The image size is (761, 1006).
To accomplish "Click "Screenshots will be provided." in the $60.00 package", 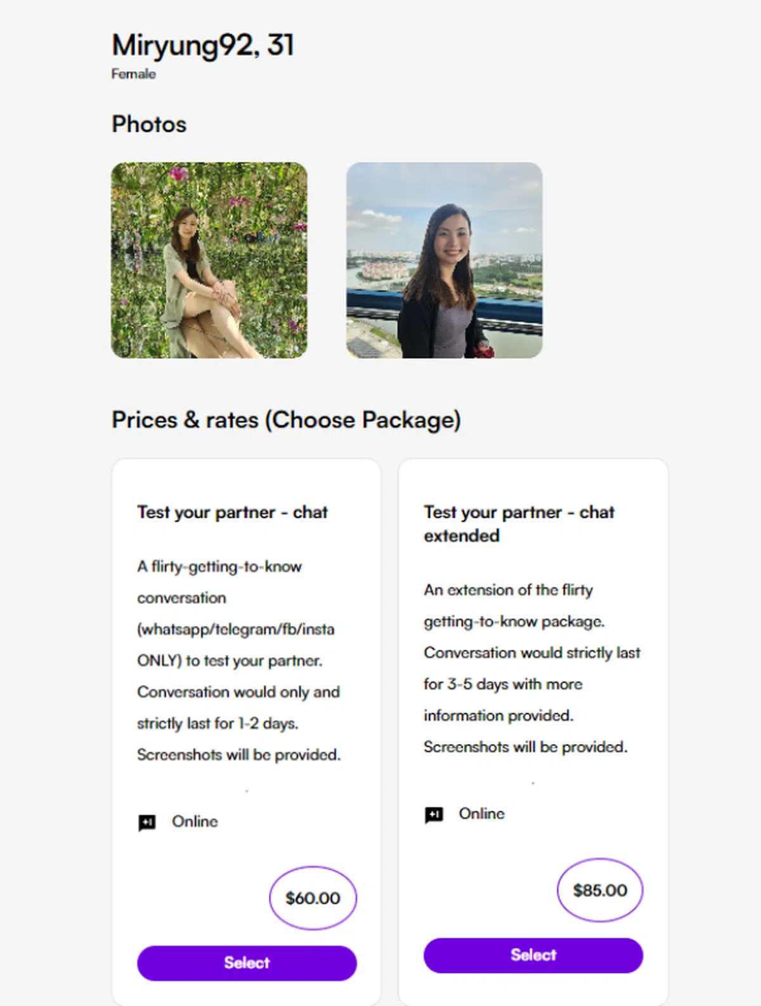I will (238, 755).
